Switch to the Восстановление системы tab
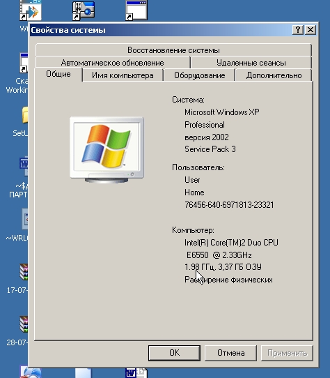 pos(173,50)
